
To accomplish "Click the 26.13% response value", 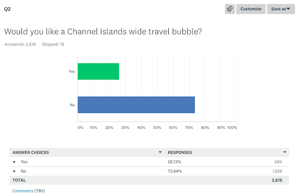I will coord(174,162).
